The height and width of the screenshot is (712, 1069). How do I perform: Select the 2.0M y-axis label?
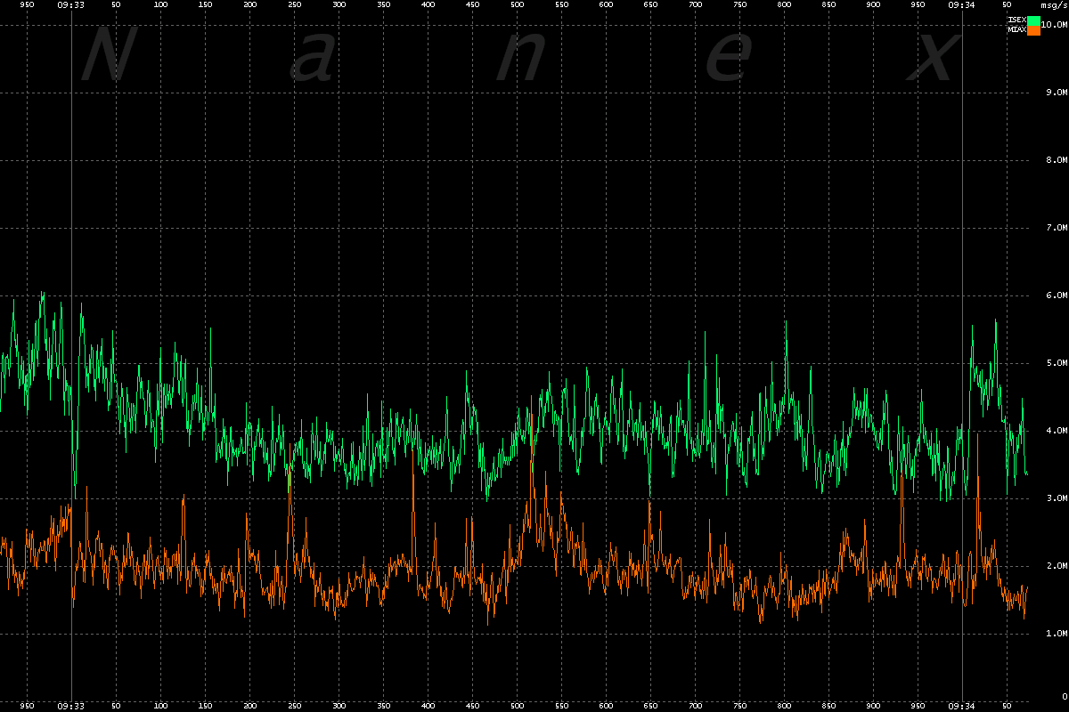click(1057, 566)
